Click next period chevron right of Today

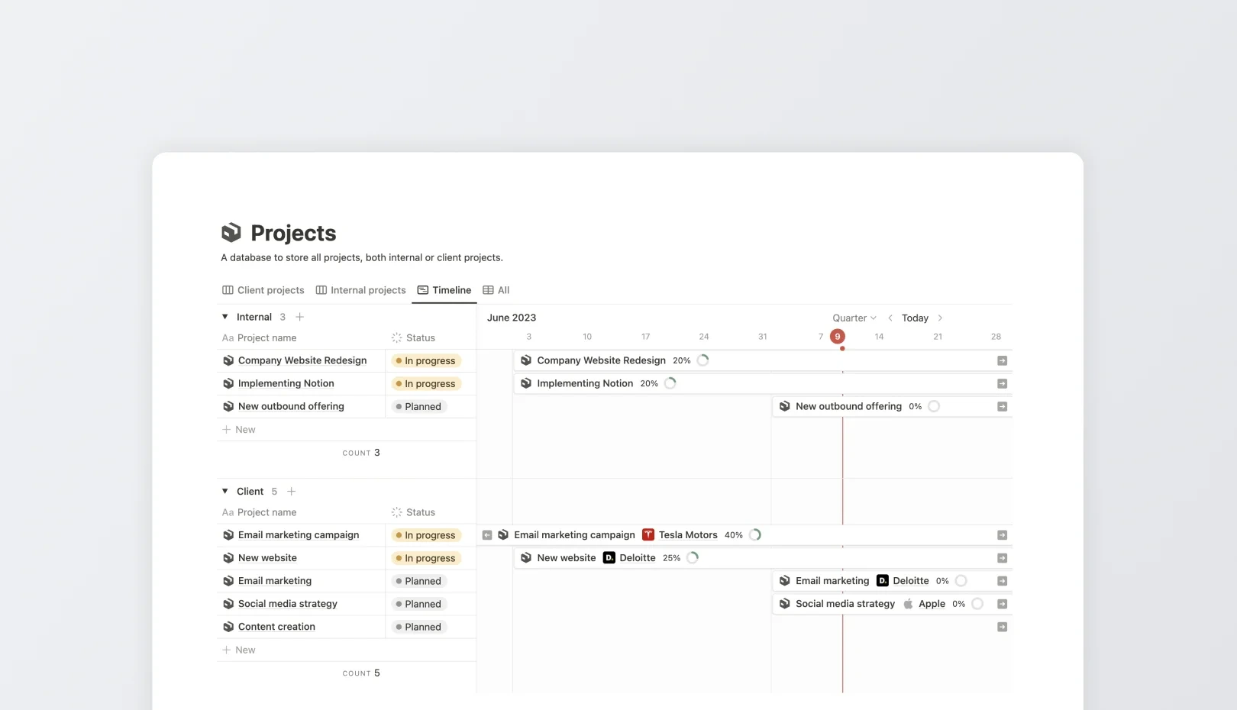pyautogui.click(x=940, y=318)
